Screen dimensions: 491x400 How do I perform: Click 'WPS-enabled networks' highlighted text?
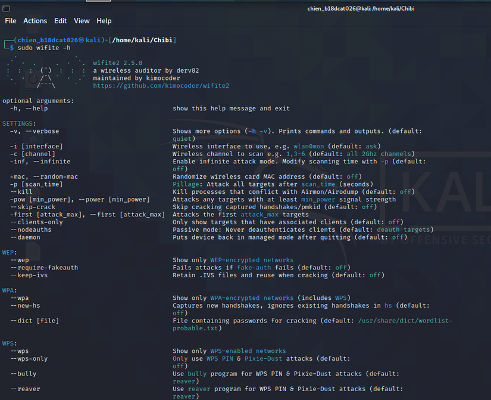(x=248, y=351)
